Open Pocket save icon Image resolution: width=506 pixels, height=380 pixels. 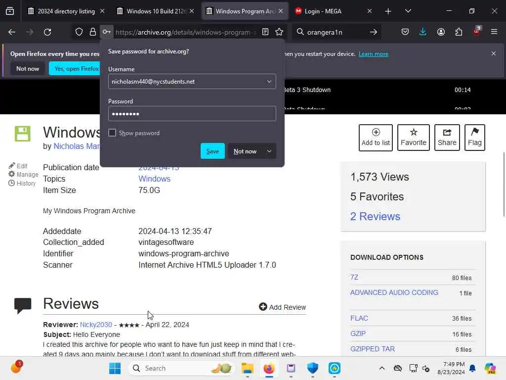point(405,32)
